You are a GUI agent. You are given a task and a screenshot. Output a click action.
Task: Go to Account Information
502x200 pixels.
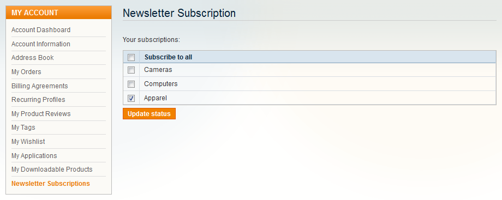click(x=41, y=44)
